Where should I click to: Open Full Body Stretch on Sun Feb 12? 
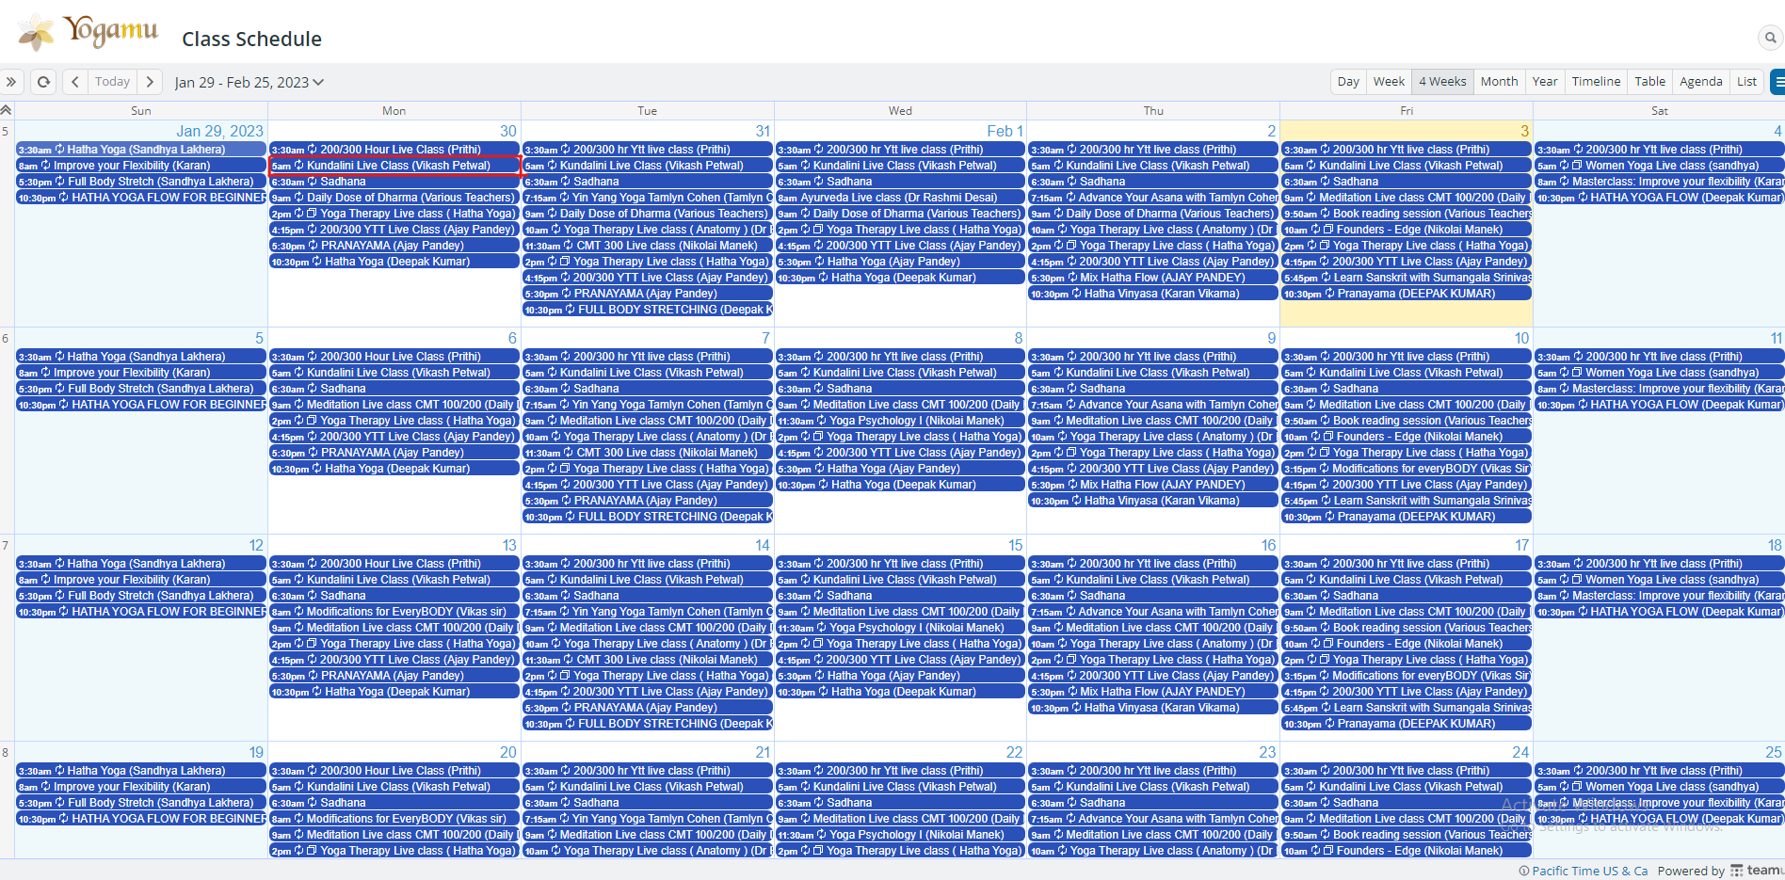click(141, 596)
